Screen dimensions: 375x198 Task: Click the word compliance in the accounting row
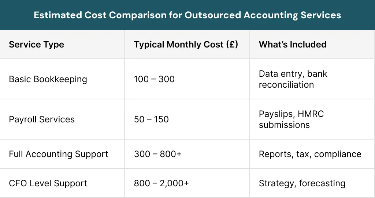pos(337,154)
